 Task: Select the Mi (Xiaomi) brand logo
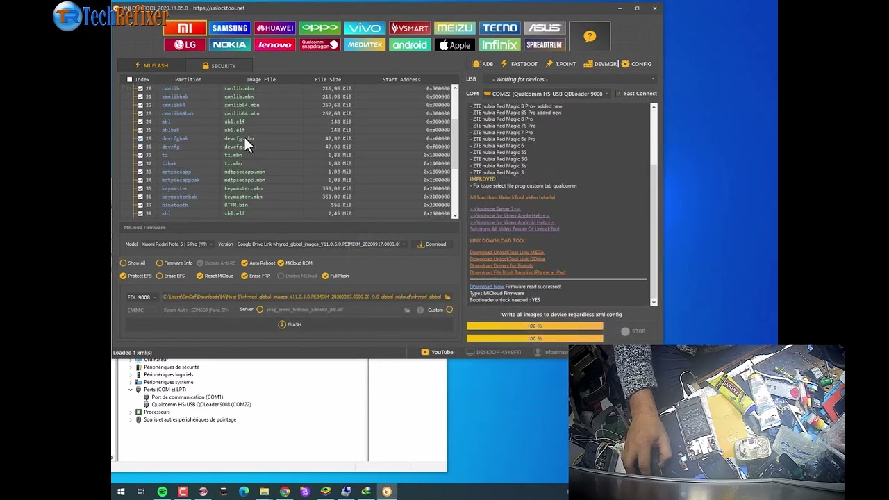[185, 28]
